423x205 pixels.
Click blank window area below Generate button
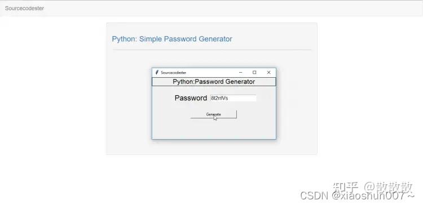[214, 129]
